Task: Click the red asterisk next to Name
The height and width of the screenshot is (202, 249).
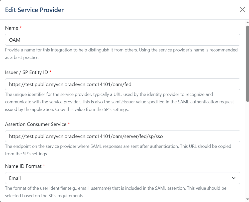Action: [21, 28]
